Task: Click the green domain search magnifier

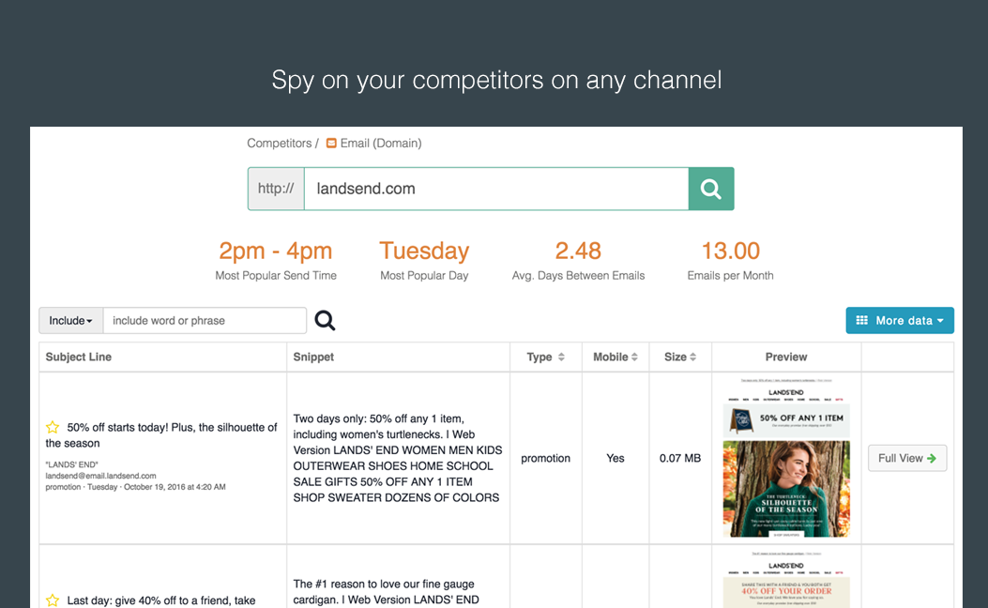Action: click(710, 189)
